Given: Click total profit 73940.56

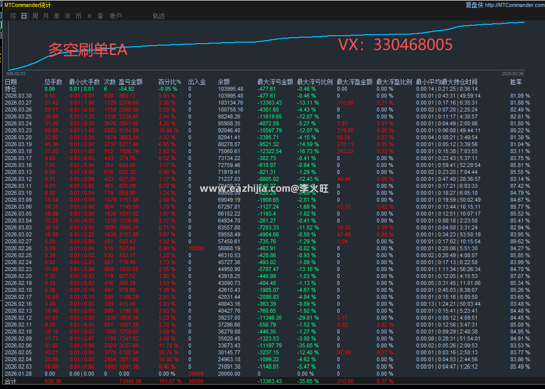Looking at the screenshot, I should pos(130,382).
